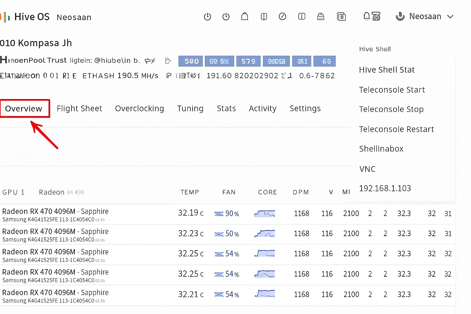Expand the Neosaan account dropdown chevron
The image size is (471, 314).
450,17
